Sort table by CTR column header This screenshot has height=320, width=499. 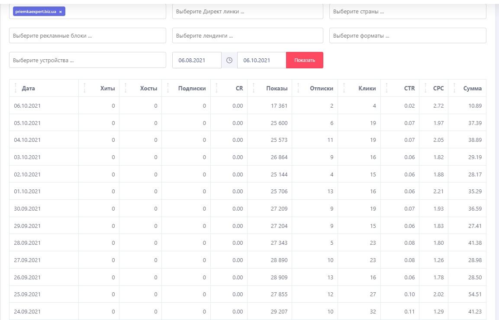[409, 88]
